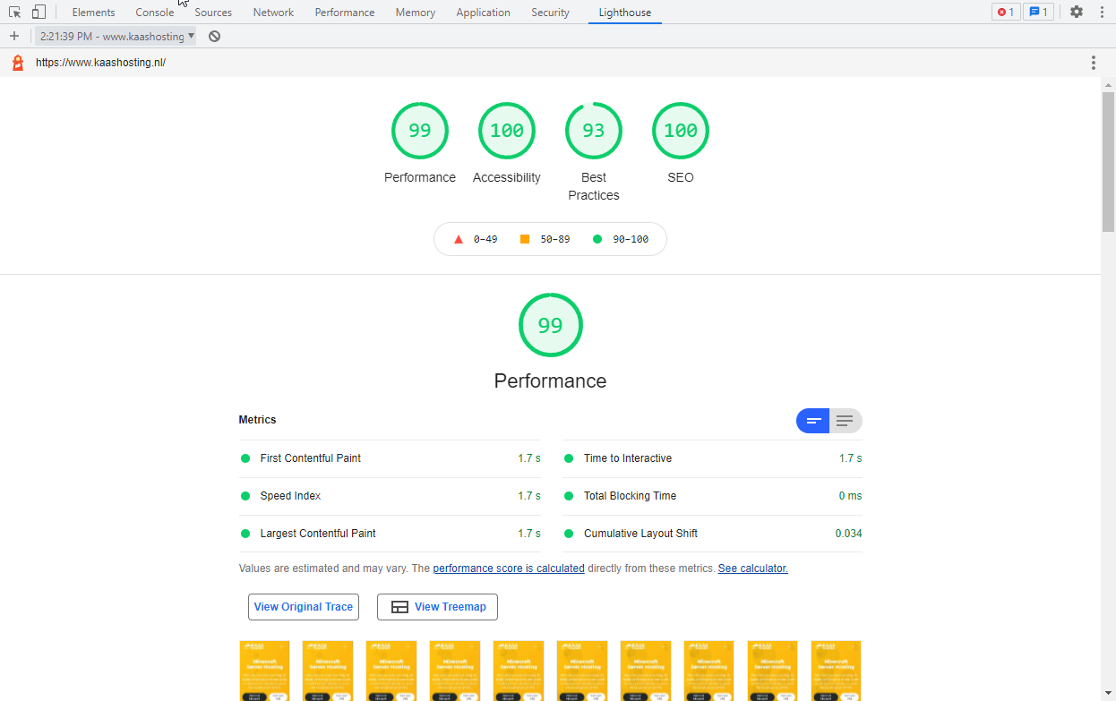Open DevTools settings gear

[x=1077, y=13]
